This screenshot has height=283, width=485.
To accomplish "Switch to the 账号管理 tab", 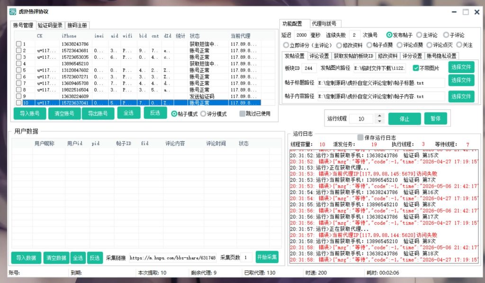I will pos(23,25).
